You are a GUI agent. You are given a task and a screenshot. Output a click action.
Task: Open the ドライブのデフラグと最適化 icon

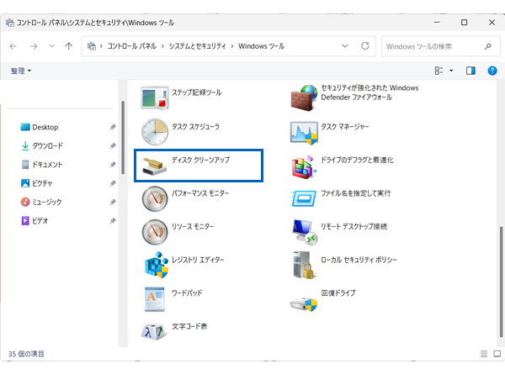pyautogui.click(x=303, y=167)
